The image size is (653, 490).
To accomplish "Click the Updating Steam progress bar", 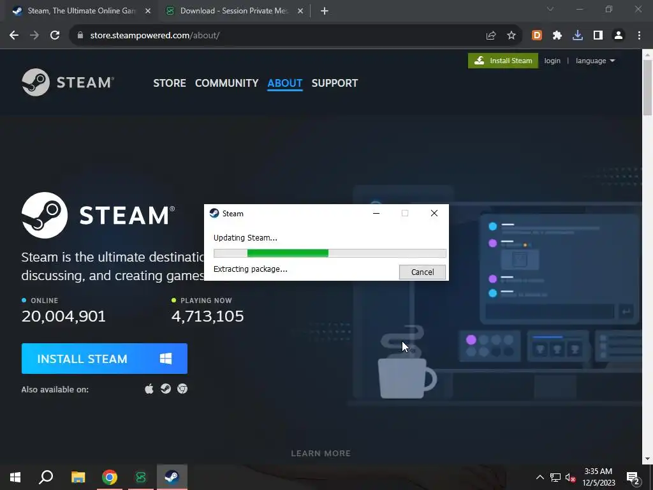I will click(x=330, y=253).
